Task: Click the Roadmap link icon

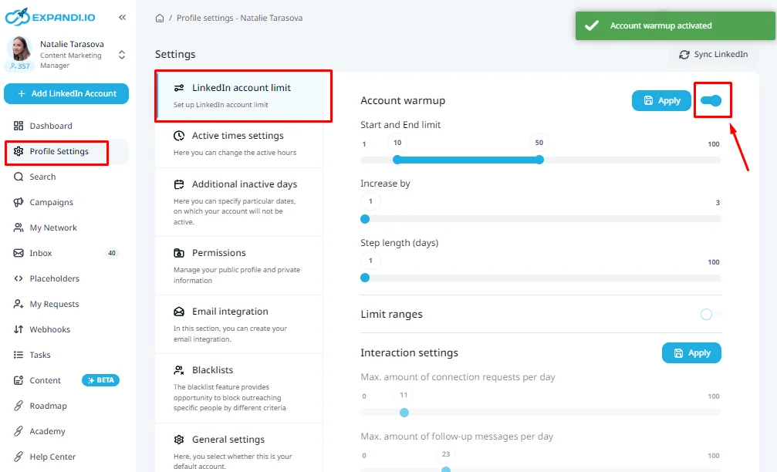Action: (19, 406)
